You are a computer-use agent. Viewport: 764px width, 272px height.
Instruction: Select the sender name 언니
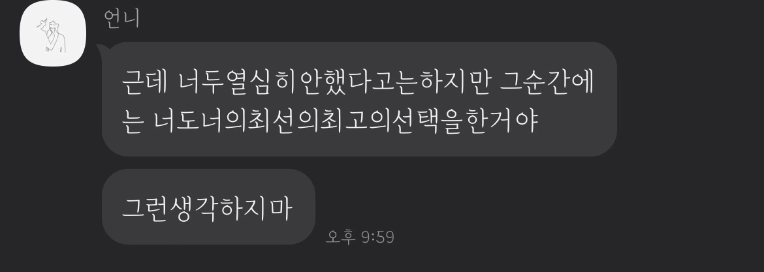122,19
